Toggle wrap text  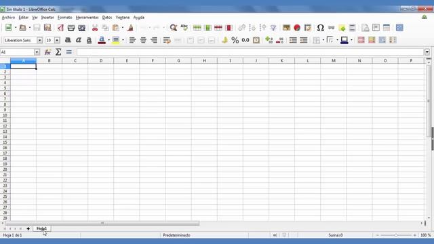coord(167,41)
